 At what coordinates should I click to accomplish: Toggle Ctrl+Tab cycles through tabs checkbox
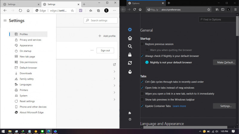point(142,82)
